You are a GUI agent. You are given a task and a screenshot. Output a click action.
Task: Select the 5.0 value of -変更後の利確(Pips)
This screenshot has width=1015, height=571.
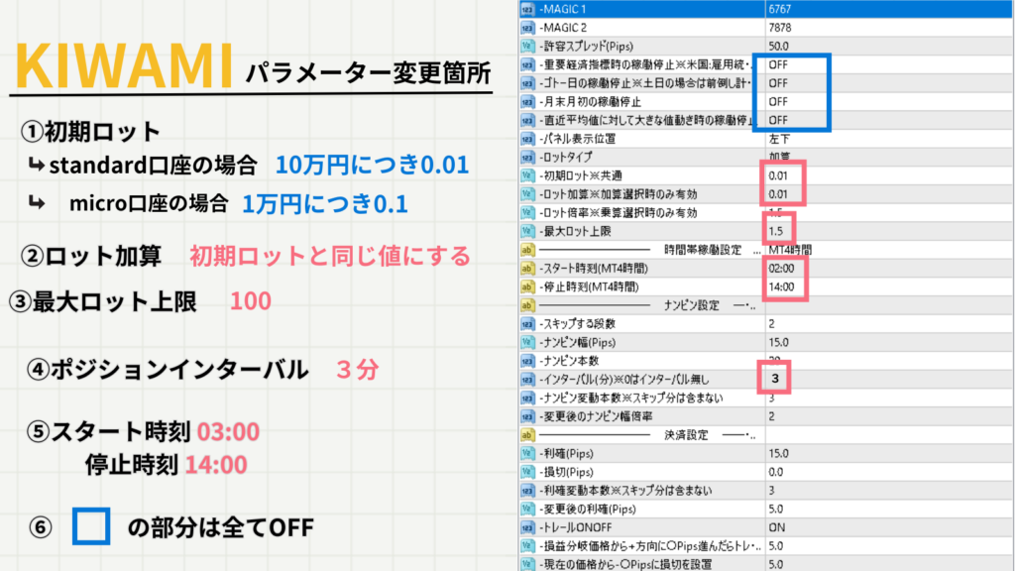point(775,509)
